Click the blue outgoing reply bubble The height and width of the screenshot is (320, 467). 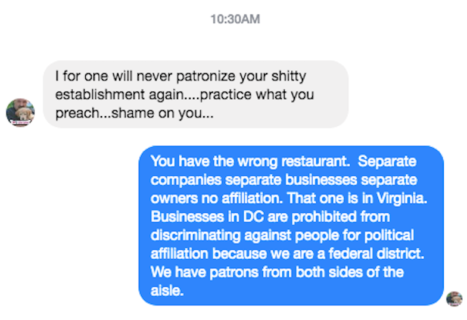(291, 225)
